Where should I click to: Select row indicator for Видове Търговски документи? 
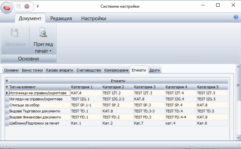[x=7, y=111]
